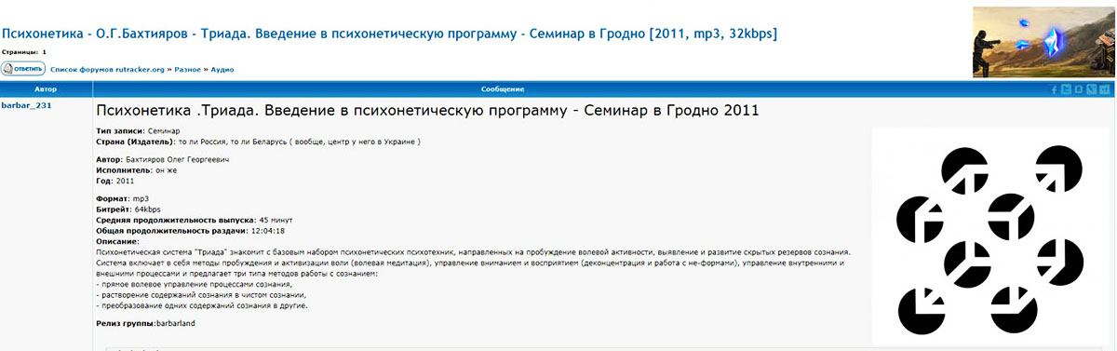Open the topic title link Психонетика - О.Г.Бахтияров
Viewport: 1117px width, 351px height.
click(389, 34)
